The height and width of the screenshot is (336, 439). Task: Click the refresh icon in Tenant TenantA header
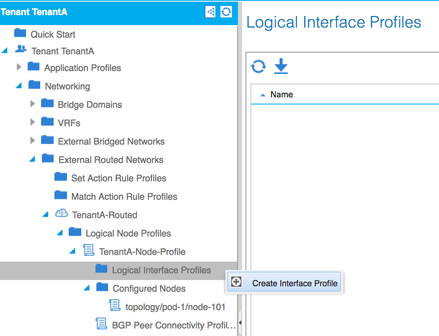226,12
